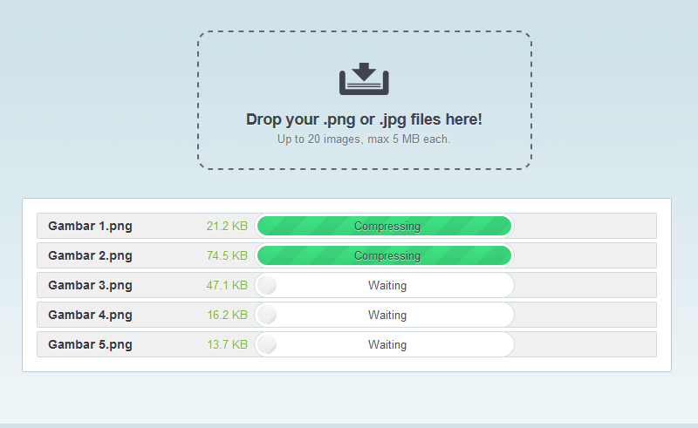Click Gambar 2.png Compressing progress bar
This screenshot has height=428, width=698.
(384, 255)
